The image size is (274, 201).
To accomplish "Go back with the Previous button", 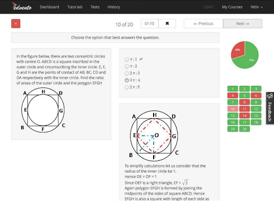I will click(x=203, y=24).
